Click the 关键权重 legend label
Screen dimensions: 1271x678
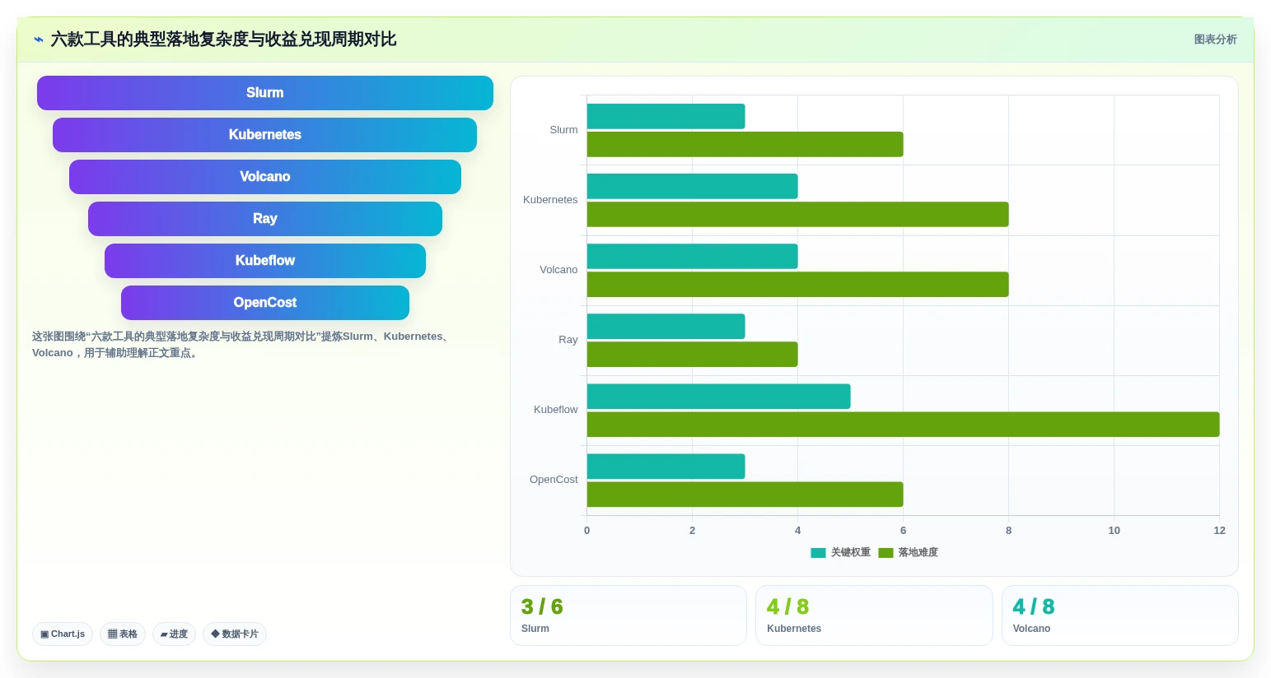coord(850,553)
